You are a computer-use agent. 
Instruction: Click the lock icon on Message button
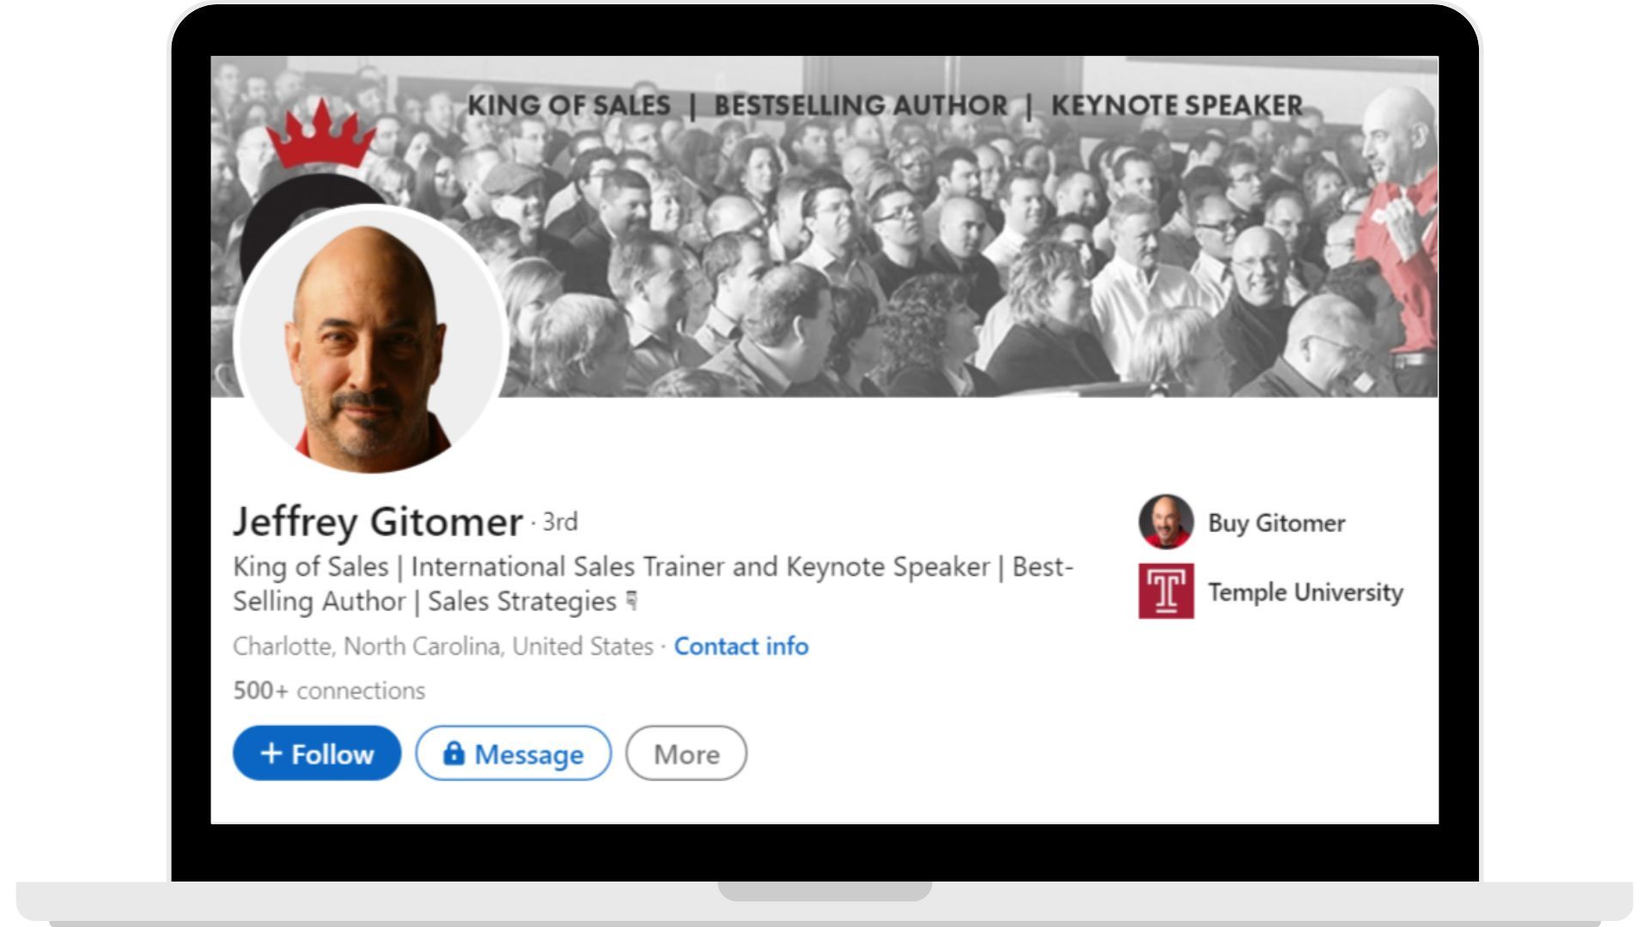(456, 754)
